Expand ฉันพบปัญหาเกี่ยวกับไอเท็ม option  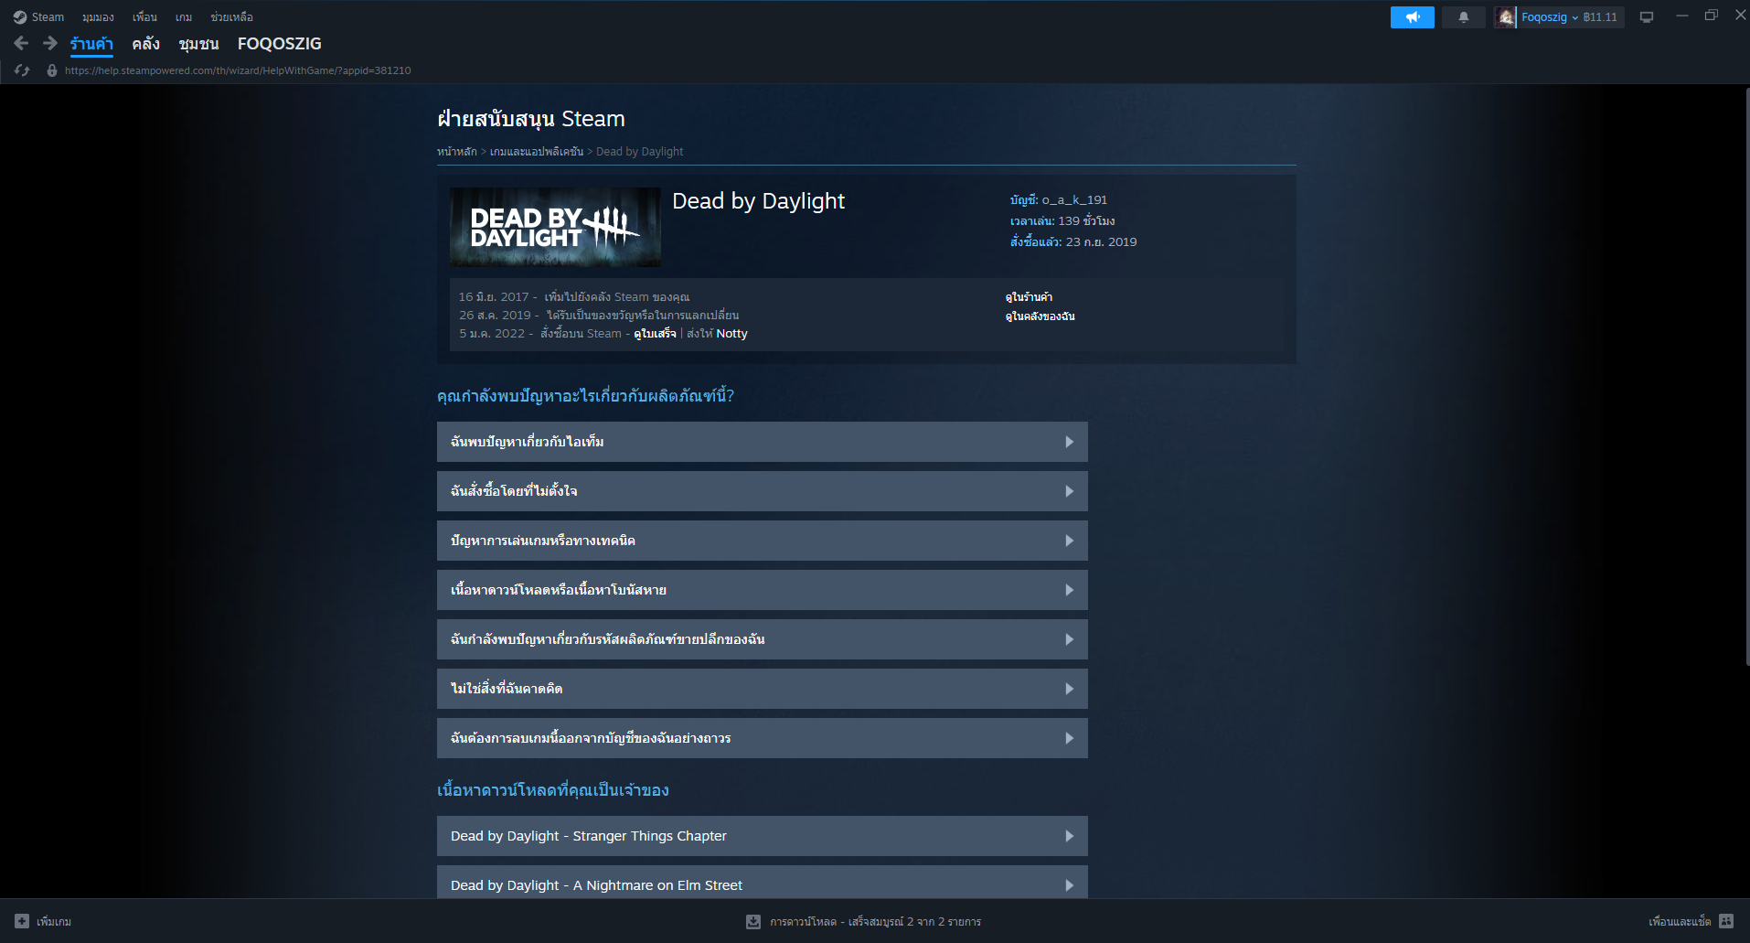coord(763,442)
